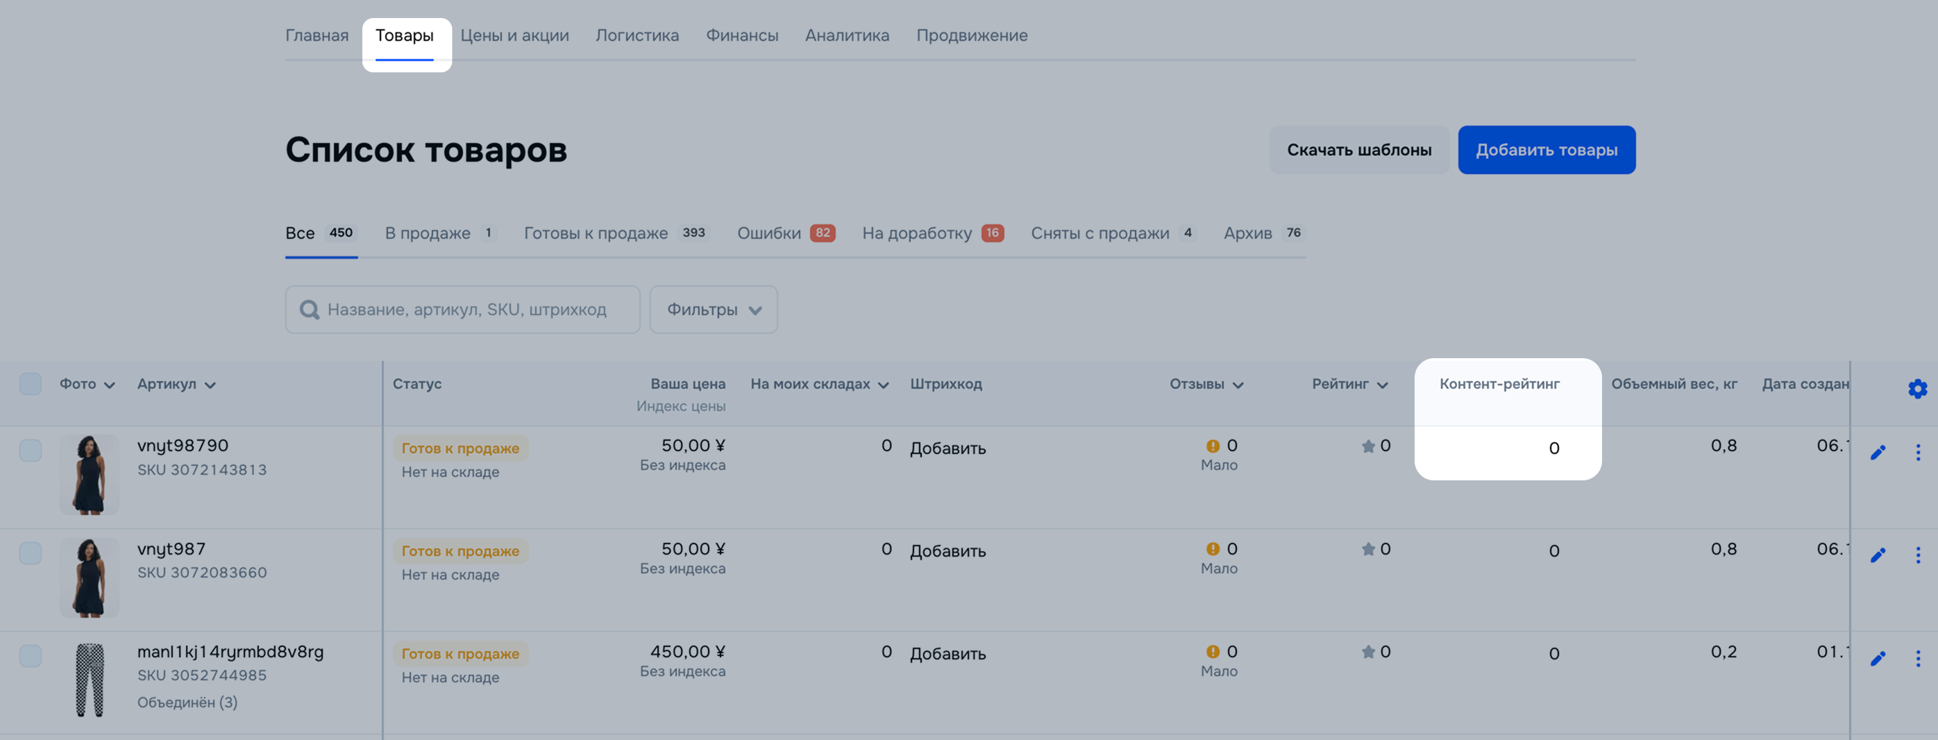The image size is (1938, 740).
Task: Open table column settings gear icon
Action: [1917, 388]
